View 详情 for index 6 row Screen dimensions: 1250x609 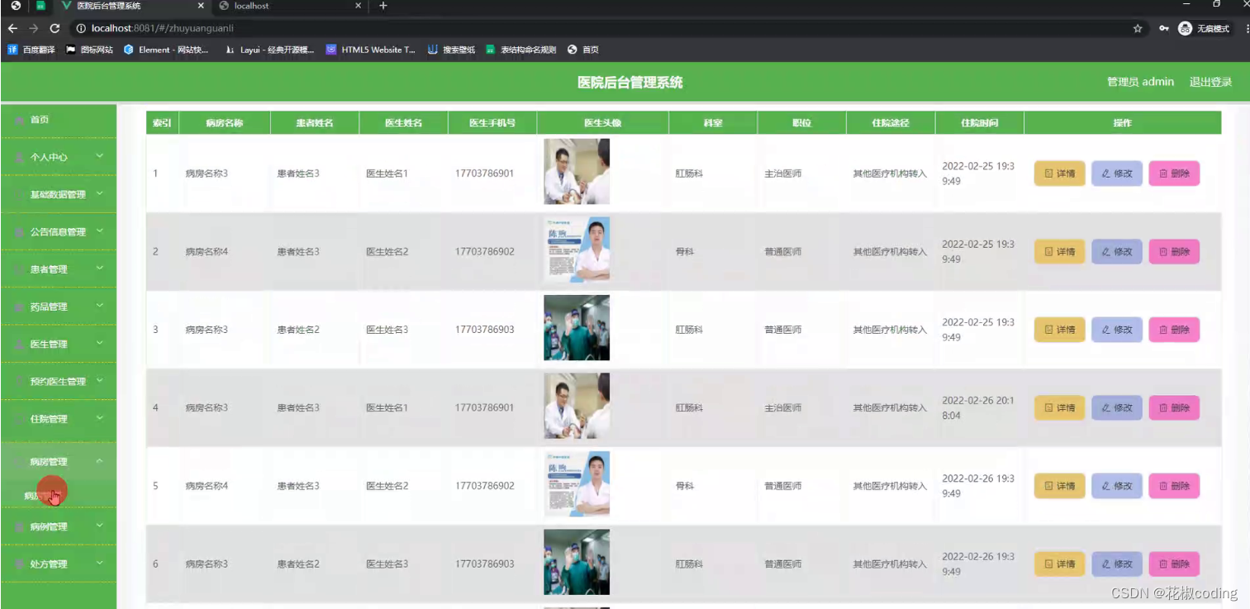[1060, 564]
